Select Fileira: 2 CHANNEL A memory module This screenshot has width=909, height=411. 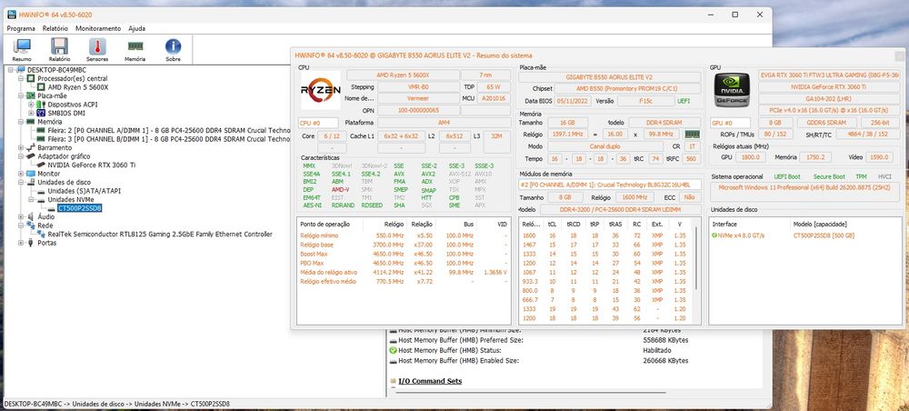pyautogui.click(x=168, y=130)
